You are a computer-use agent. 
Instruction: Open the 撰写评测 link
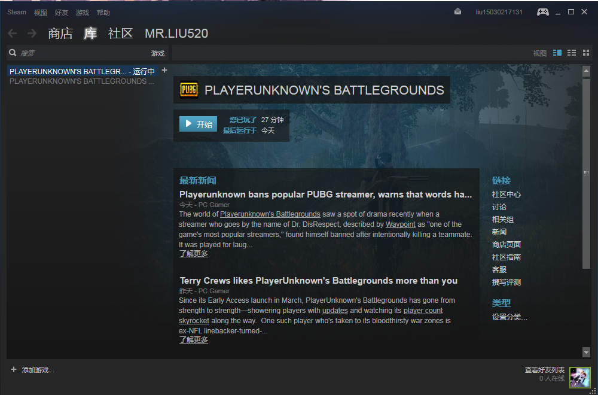pyautogui.click(x=506, y=282)
